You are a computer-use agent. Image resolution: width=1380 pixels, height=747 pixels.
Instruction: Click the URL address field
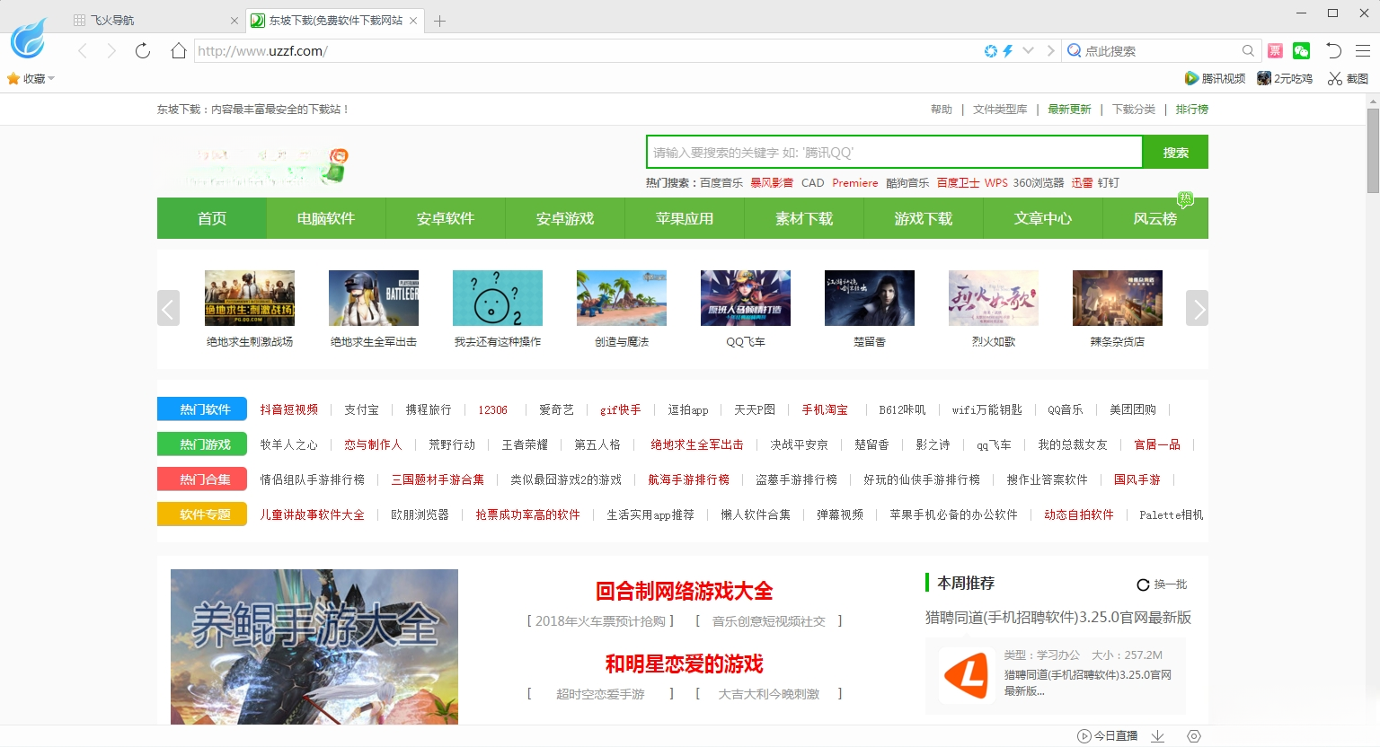584,51
